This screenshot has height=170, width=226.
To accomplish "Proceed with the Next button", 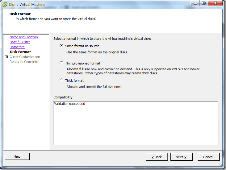I will (x=181, y=157).
